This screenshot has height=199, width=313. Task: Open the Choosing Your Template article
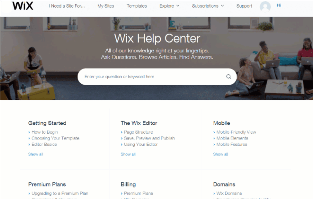coord(55,138)
